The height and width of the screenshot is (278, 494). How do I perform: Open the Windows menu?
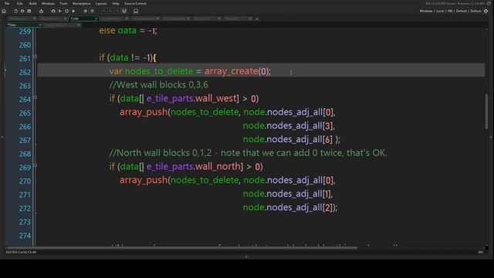click(x=48, y=3)
